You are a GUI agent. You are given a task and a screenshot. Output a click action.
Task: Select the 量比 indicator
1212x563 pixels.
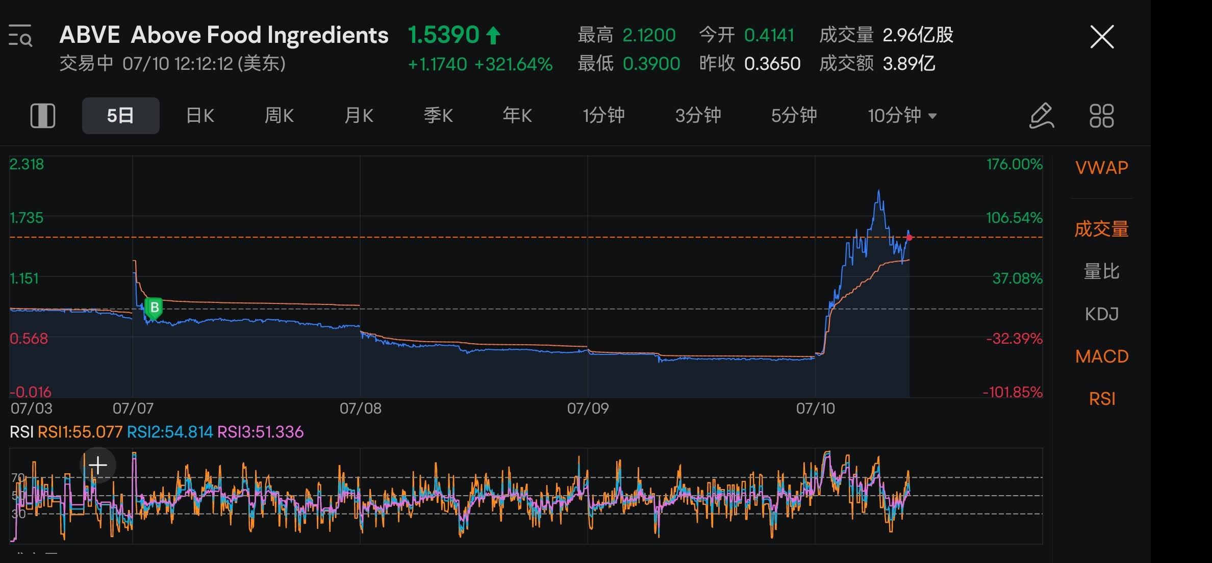coord(1101,272)
